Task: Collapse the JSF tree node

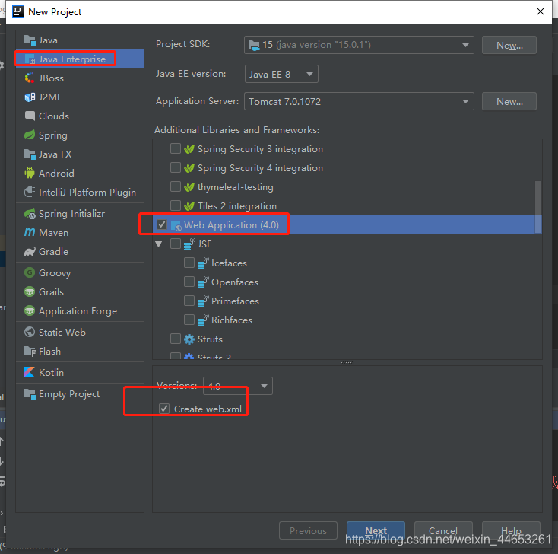Action: (x=159, y=244)
